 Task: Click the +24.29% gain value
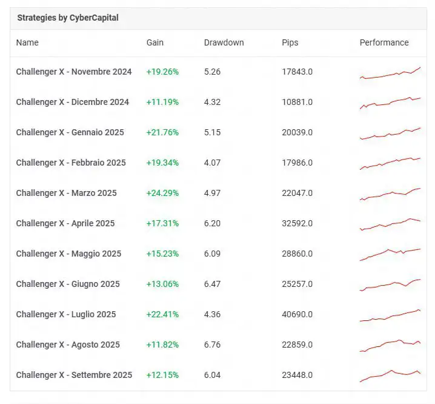162,193
